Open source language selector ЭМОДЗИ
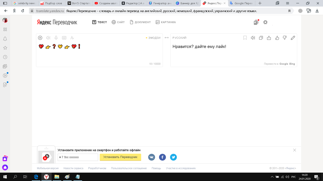Image resolution: width=323 pixels, height=181 pixels. (153, 38)
